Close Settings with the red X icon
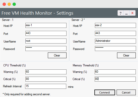The image size is (138, 97). point(132,13)
